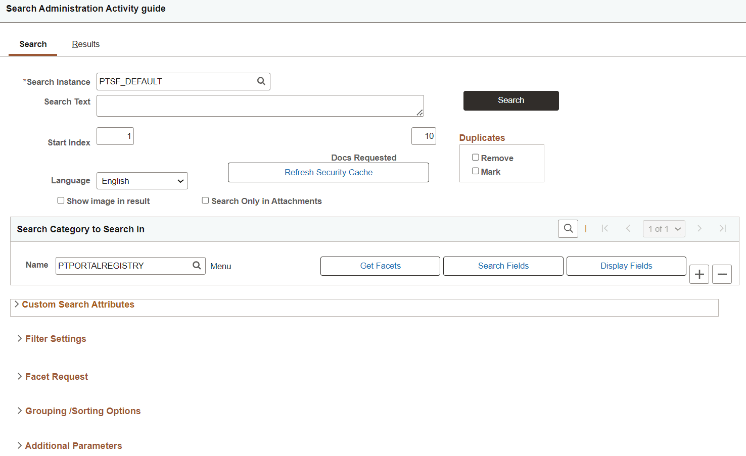Switch to the Results tab
This screenshot has width=746, height=456.
[85, 44]
